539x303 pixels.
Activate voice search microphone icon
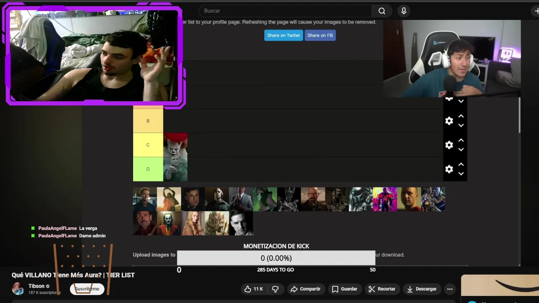(x=404, y=11)
